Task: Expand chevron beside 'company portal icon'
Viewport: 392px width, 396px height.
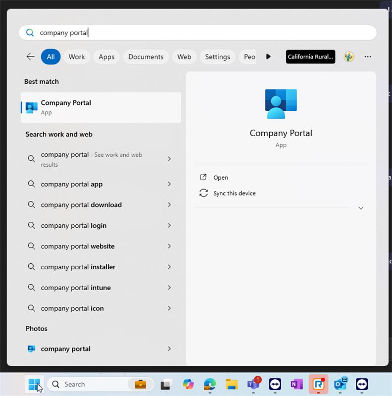Action: click(x=169, y=308)
